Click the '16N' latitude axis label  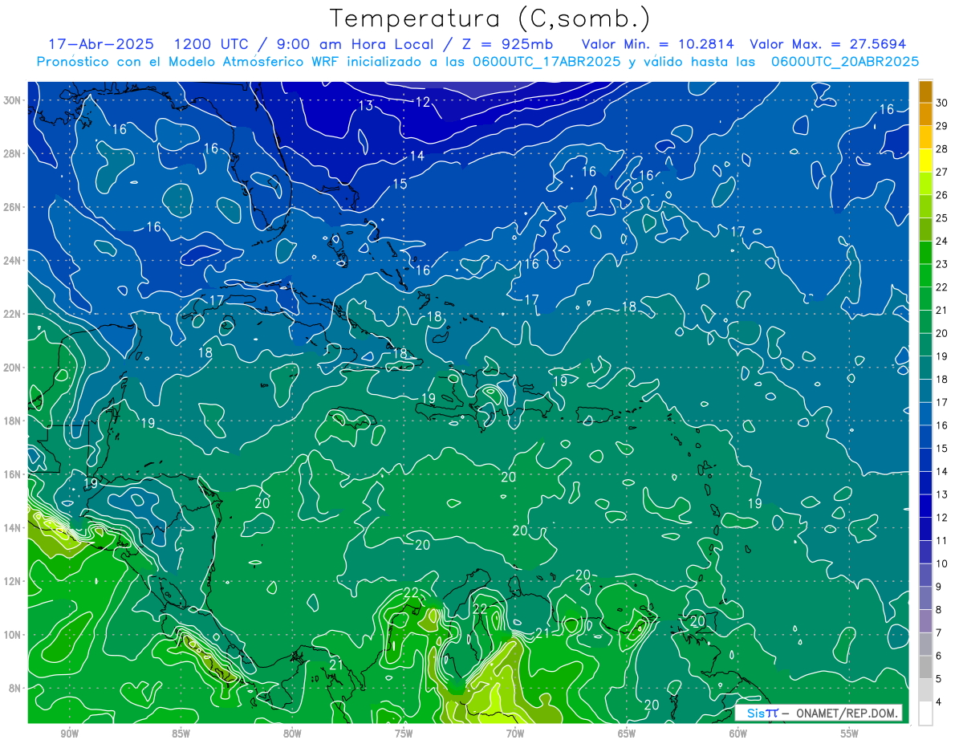point(12,474)
